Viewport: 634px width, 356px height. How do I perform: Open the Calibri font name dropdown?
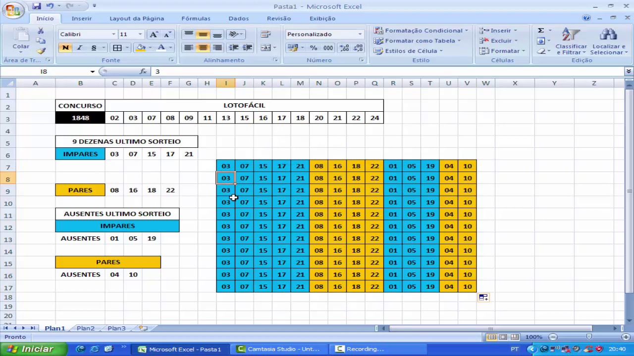113,34
